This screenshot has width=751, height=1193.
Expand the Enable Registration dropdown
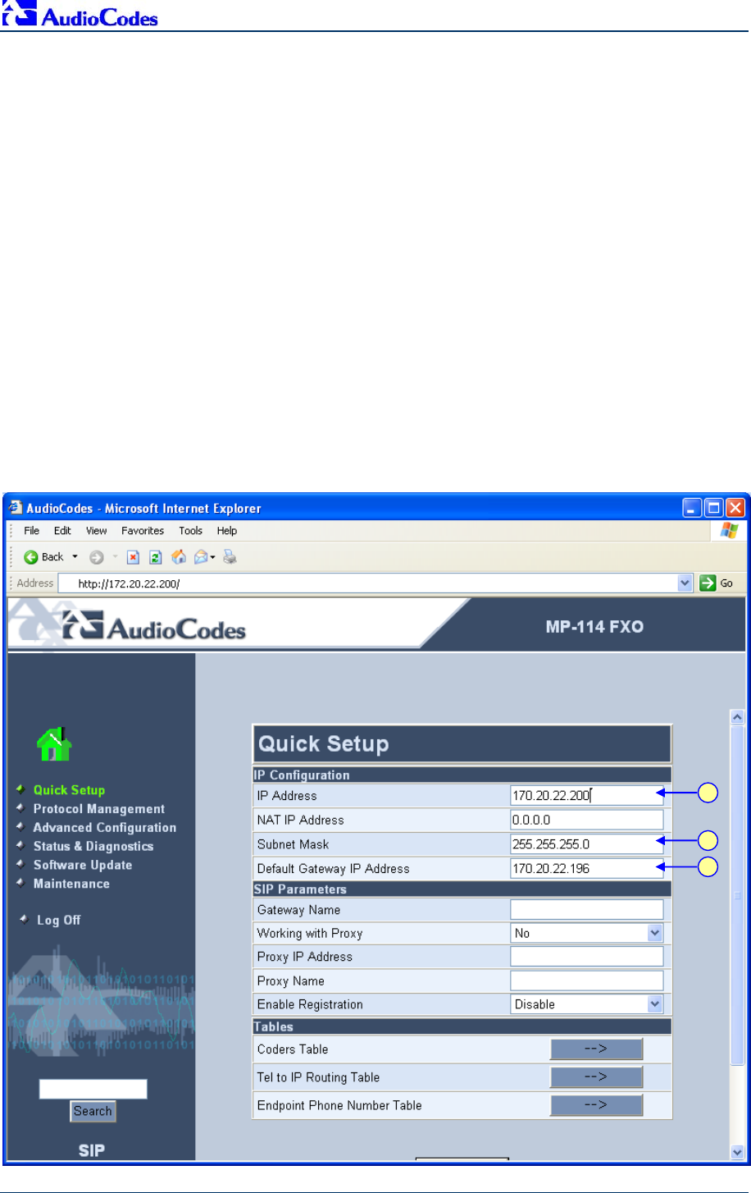coord(654,1004)
